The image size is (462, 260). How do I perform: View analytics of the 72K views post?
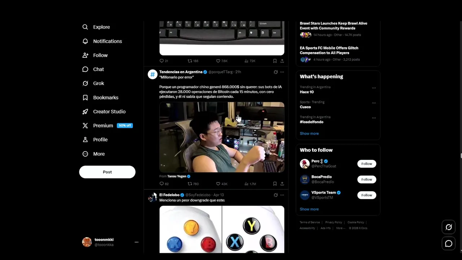pyautogui.click(x=250, y=61)
